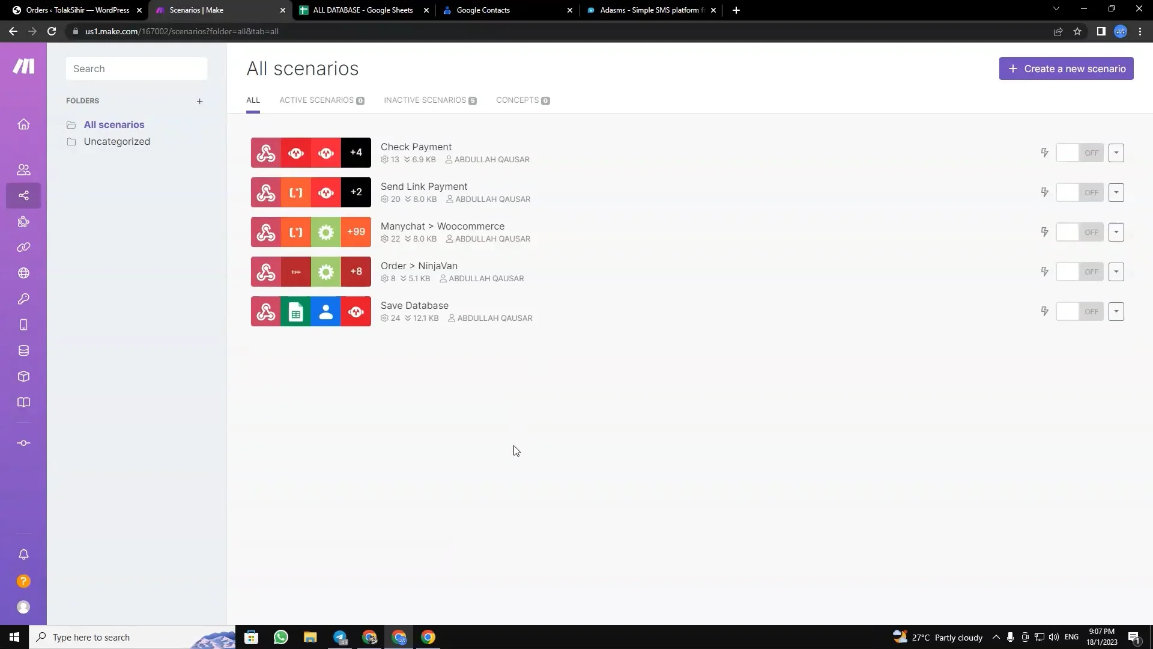Switch to the ALL tab
1153x649 pixels.
(x=253, y=100)
